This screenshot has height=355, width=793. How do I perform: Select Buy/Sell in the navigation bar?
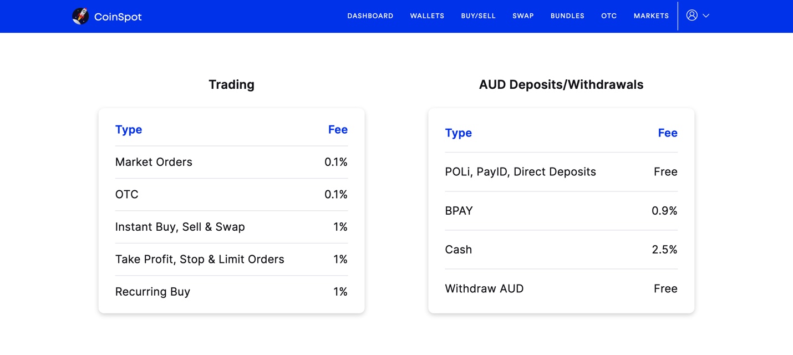pos(478,16)
